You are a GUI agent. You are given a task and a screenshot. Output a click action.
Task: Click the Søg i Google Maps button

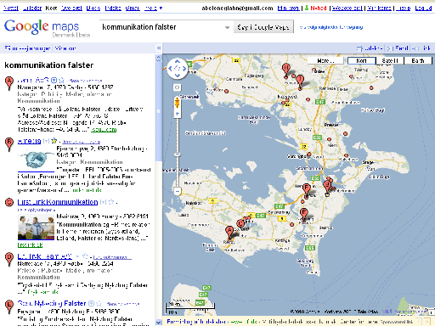(263, 27)
